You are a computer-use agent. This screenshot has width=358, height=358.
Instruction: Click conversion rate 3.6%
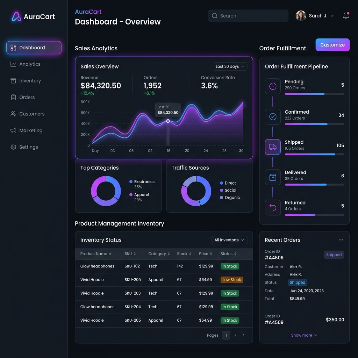pyautogui.click(x=209, y=86)
